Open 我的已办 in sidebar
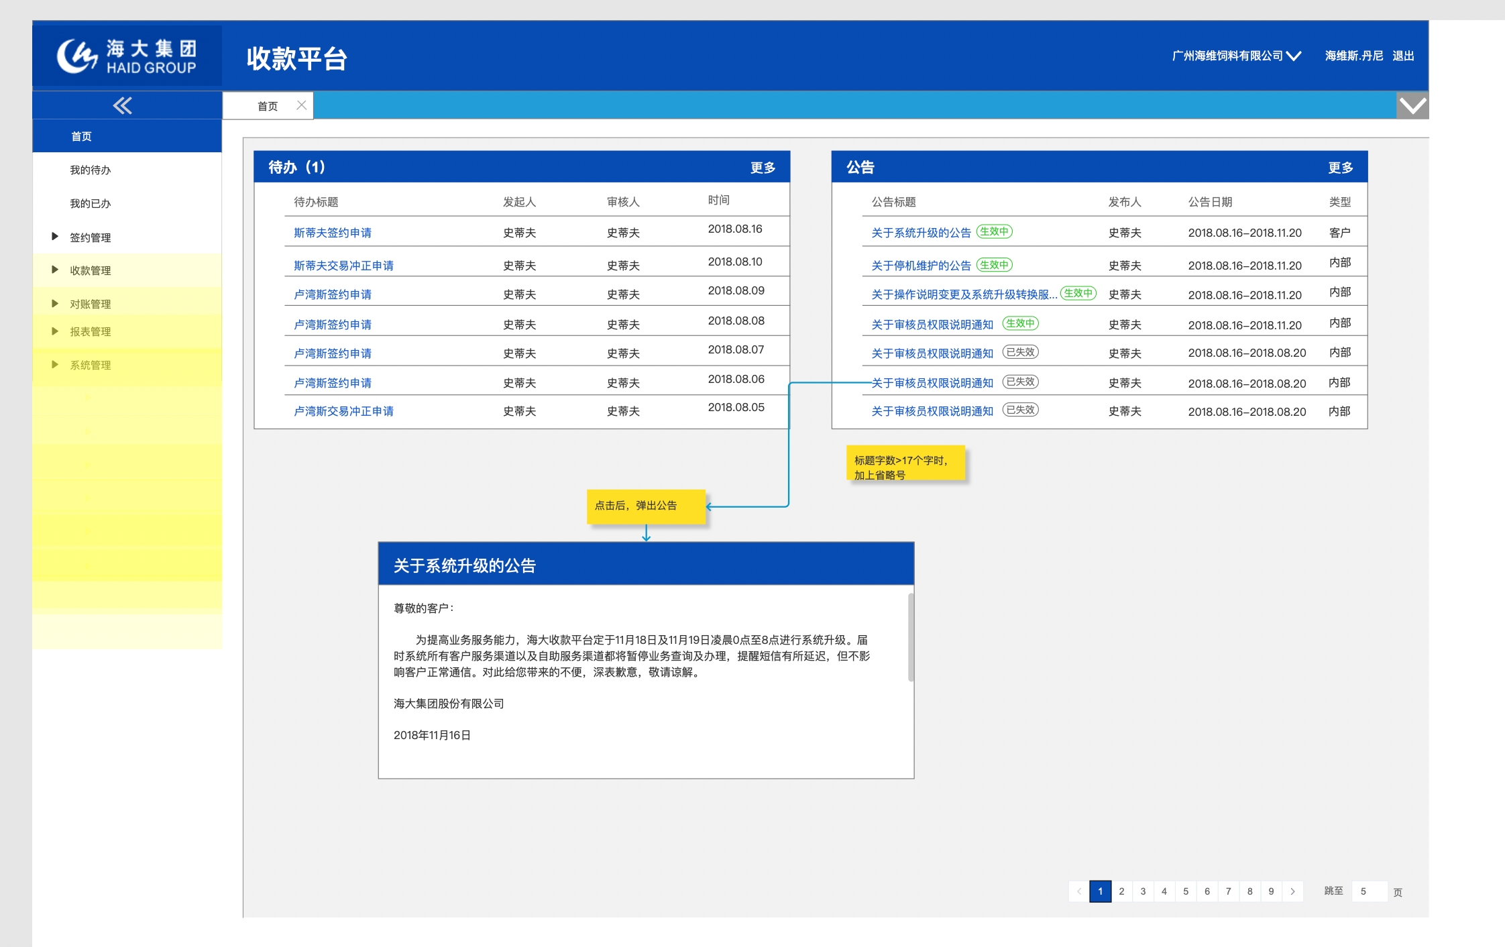 click(x=91, y=203)
